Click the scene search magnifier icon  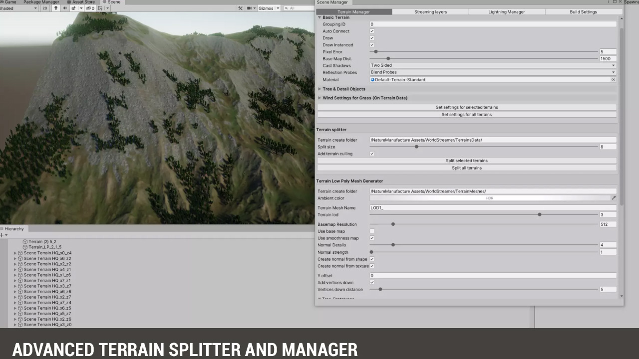(287, 8)
